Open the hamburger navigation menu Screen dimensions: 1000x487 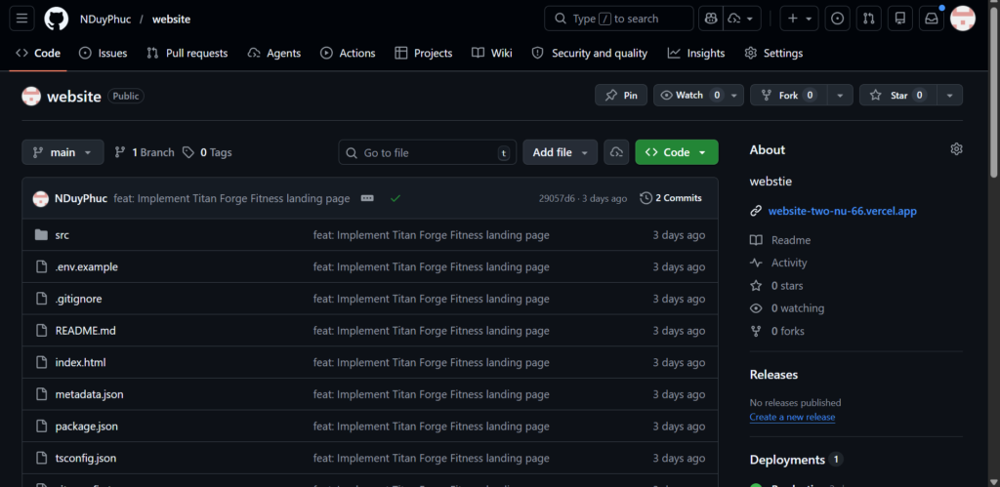pyautogui.click(x=22, y=19)
